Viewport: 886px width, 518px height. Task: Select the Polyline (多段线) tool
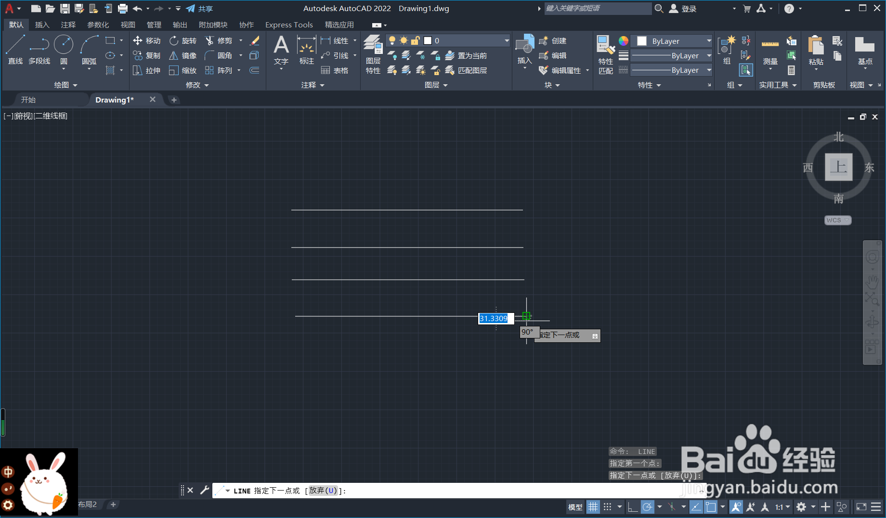click(39, 50)
